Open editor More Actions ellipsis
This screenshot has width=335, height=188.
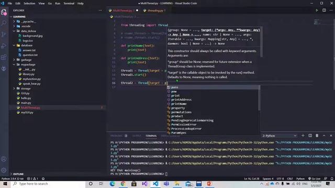331,10
